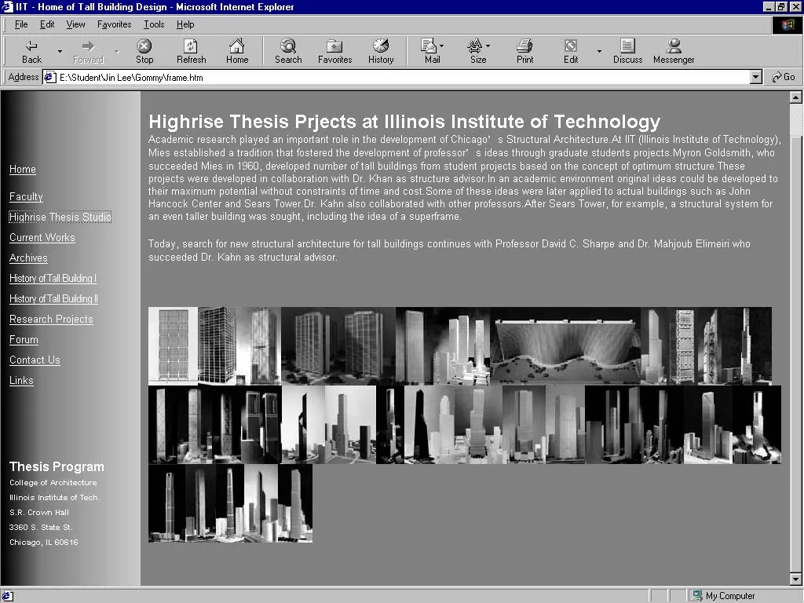Click the status bar page icon
Screen dimensions: 804x603
point(7,596)
